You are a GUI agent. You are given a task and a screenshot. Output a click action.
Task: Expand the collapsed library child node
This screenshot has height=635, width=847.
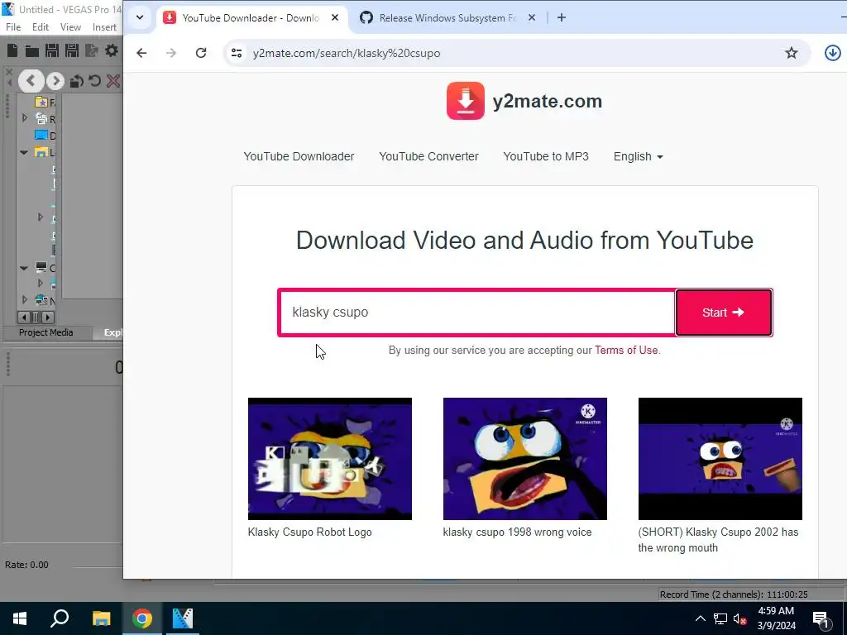[40, 217]
